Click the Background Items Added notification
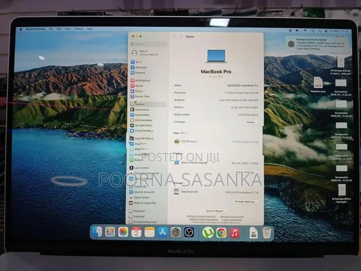The width and height of the screenshot is (361, 271). [x=317, y=44]
